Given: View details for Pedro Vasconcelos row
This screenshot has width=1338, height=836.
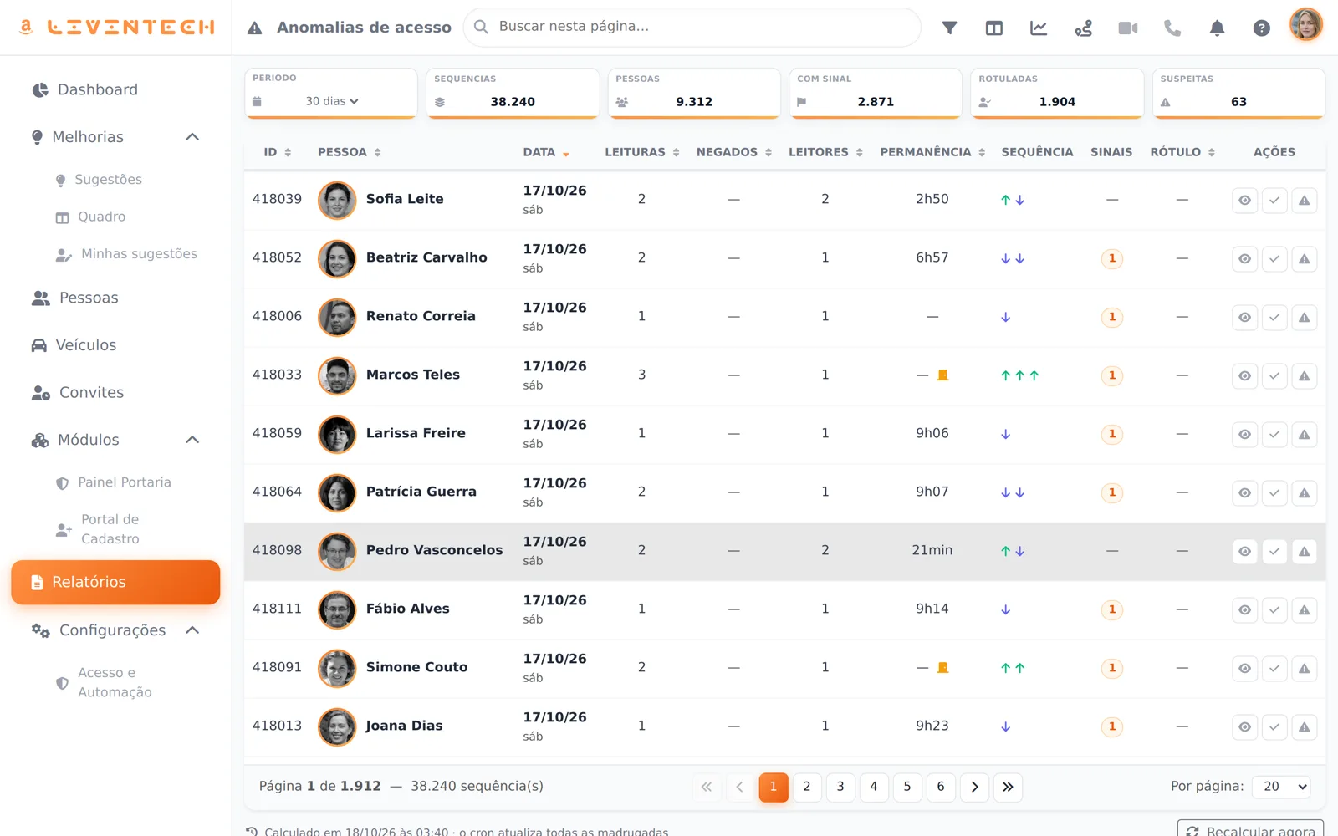Looking at the screenshot, I should (x=1244, y=551).
